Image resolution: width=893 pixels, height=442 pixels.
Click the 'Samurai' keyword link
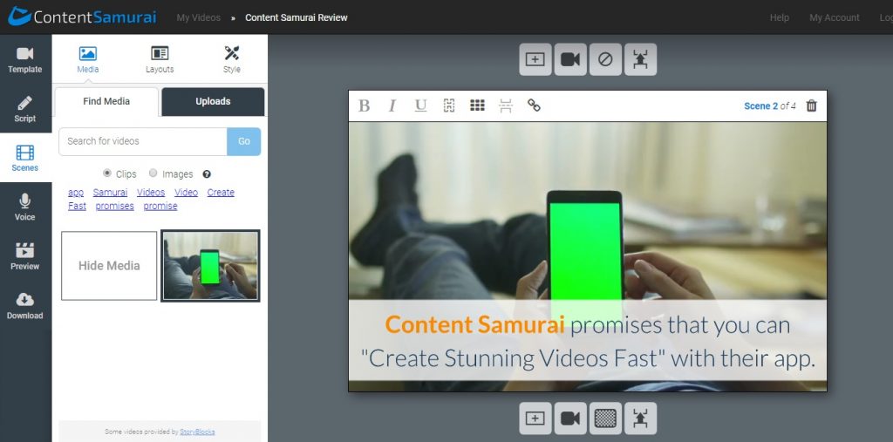[110, 193]
